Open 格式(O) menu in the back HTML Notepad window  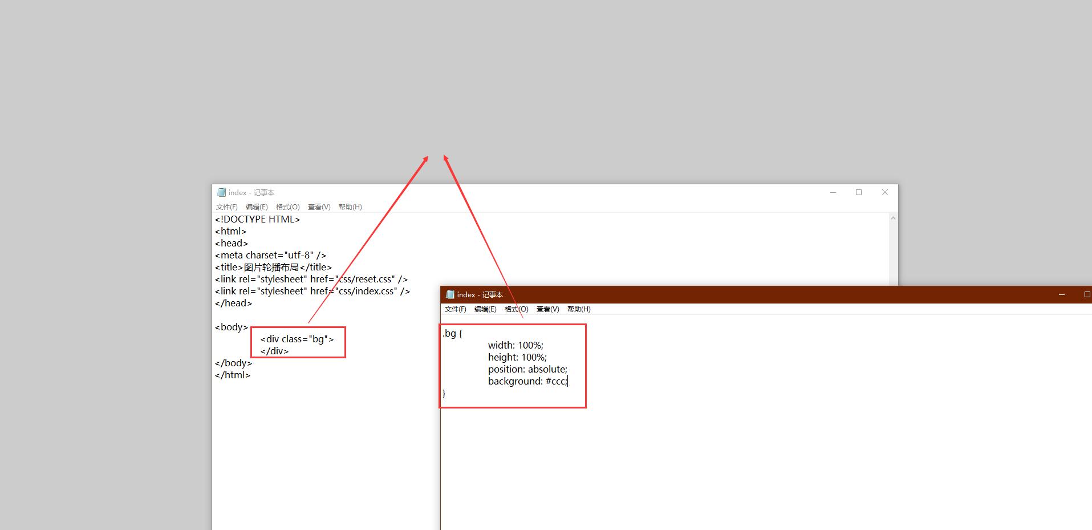click(288, 207)
